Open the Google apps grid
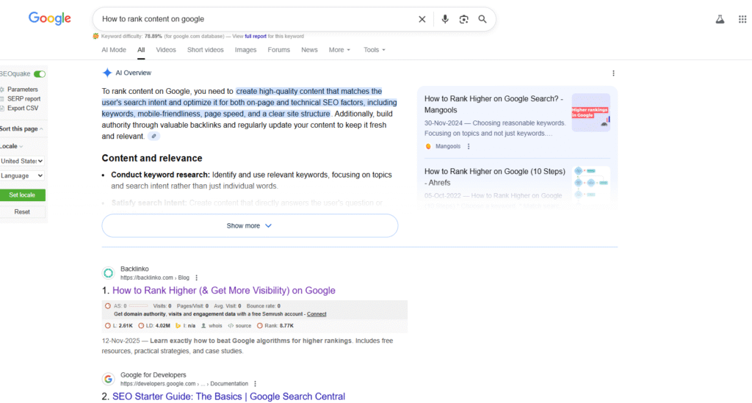Screen dimensions: 752x403 (x=742, y=19)
